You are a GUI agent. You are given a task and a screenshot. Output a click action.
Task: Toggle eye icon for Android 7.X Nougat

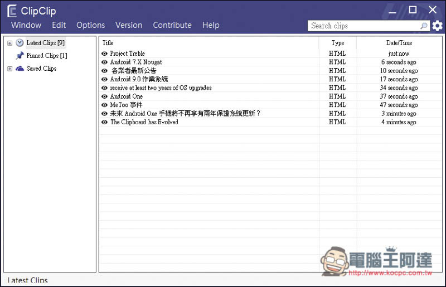[x=104, y=62]
